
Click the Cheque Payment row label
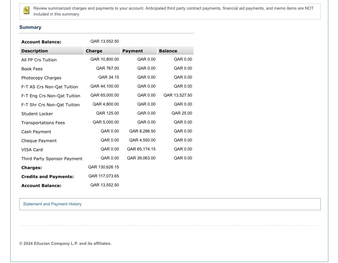pyautogui.click(x=39, y=141)
